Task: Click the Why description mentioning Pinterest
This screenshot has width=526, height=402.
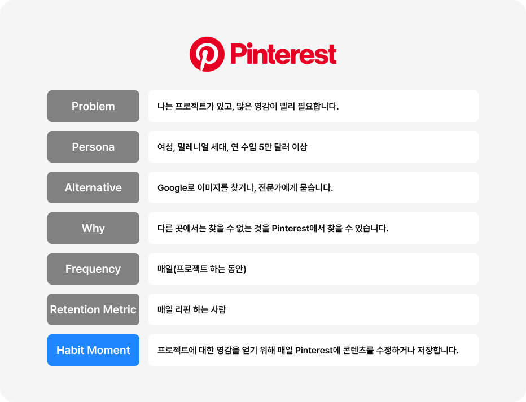Action: 273,228
